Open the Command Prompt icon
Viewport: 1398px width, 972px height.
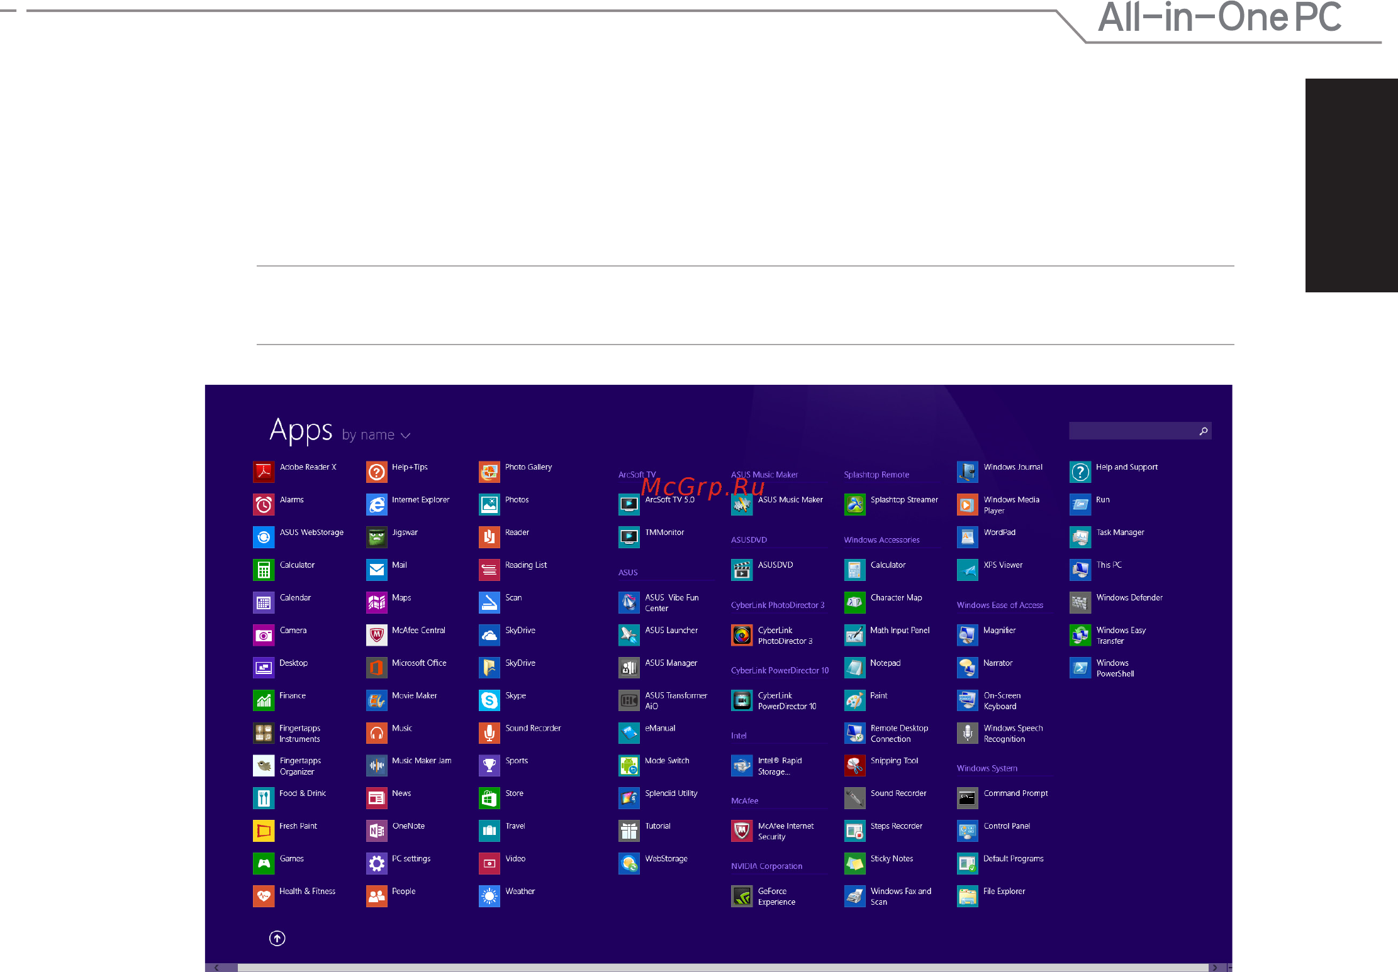(x=967, y=798)
